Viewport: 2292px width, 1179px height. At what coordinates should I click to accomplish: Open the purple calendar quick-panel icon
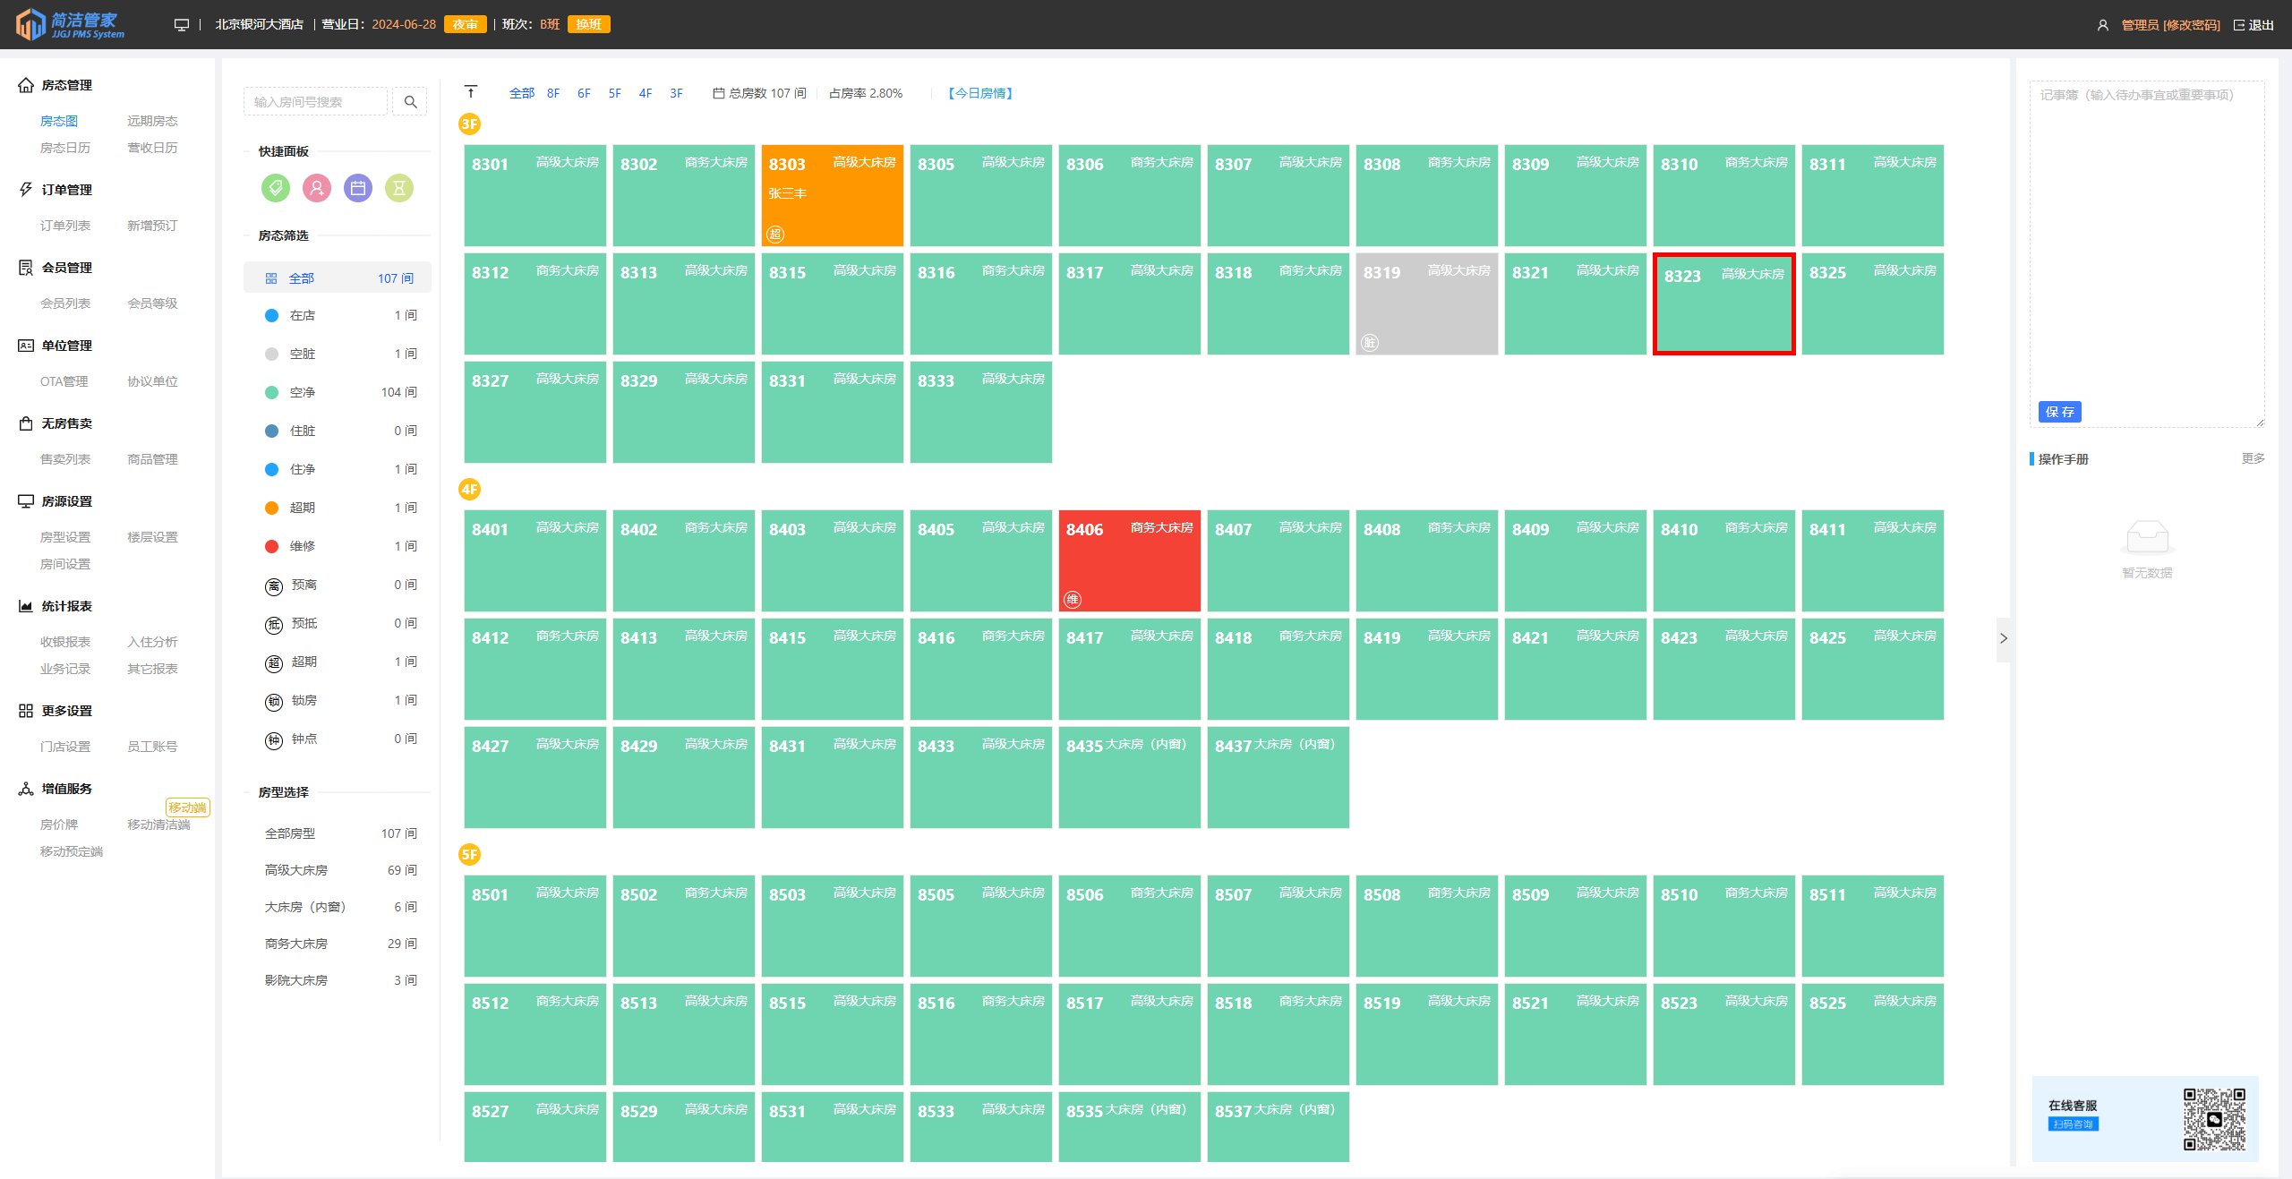[358, 188]
